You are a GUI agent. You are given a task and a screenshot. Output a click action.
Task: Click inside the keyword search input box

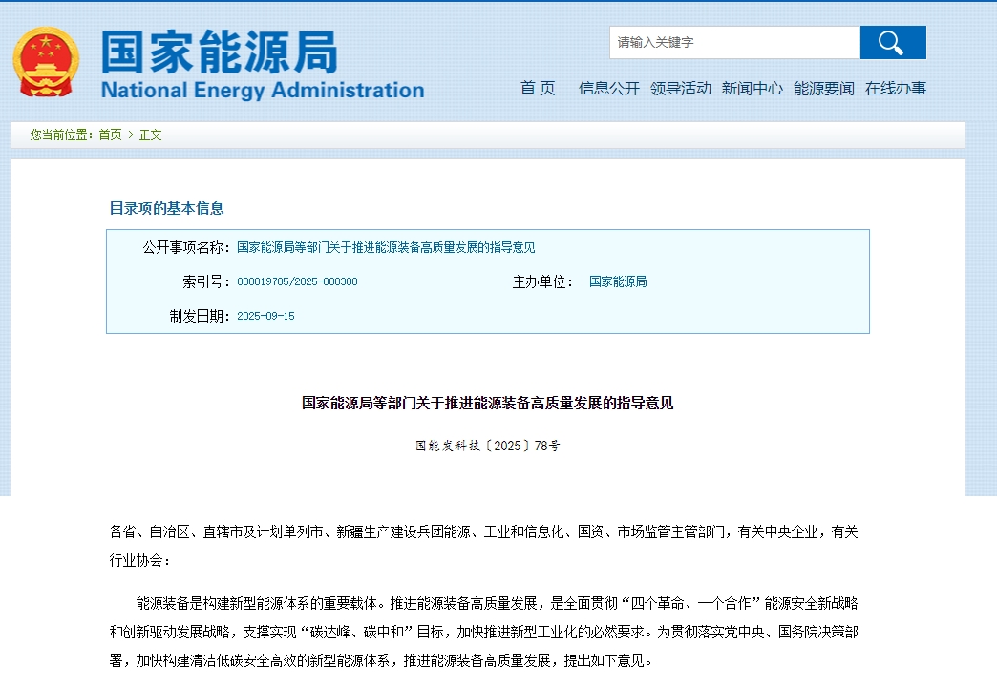(735, 42)
